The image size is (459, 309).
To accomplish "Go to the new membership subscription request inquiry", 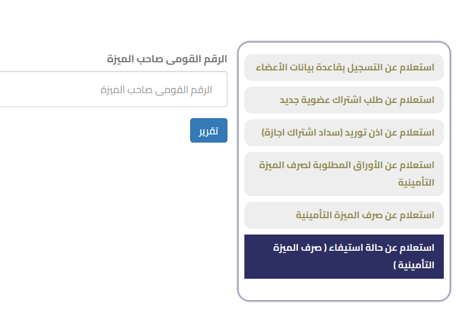I will pos(344,100).
